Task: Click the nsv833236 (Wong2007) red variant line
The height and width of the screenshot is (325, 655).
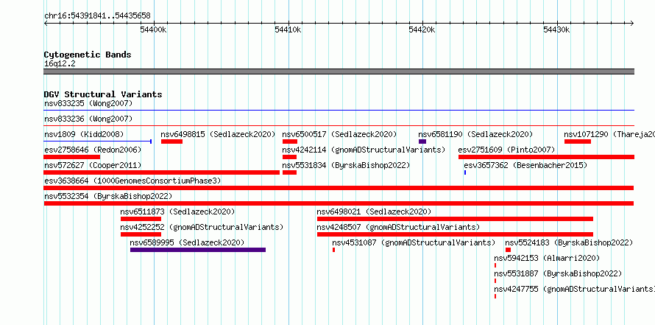Action: click(339, 125)
